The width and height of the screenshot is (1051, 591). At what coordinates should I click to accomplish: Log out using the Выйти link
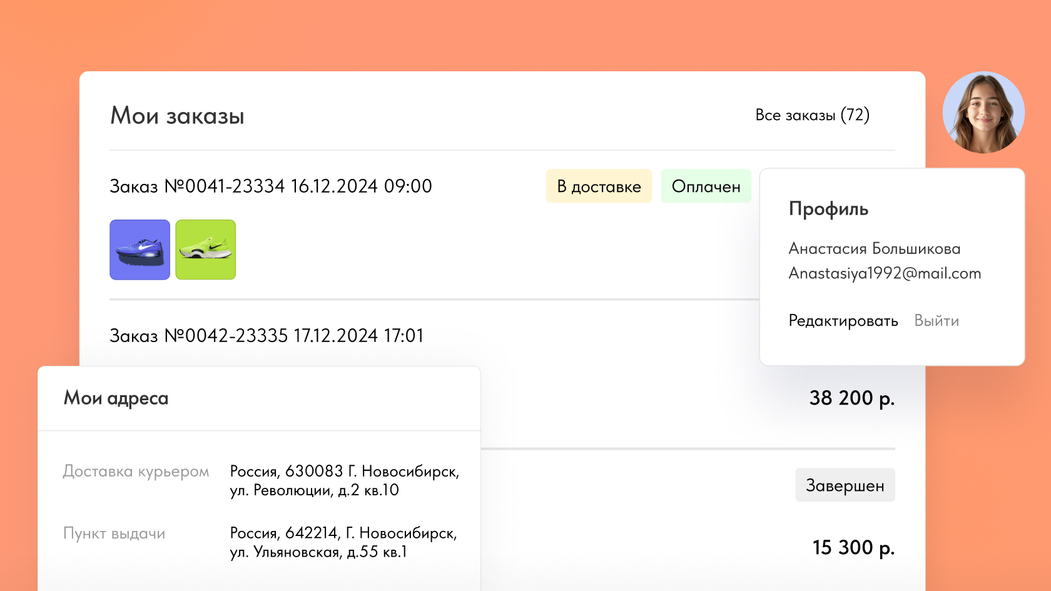(x=936, y=321)
